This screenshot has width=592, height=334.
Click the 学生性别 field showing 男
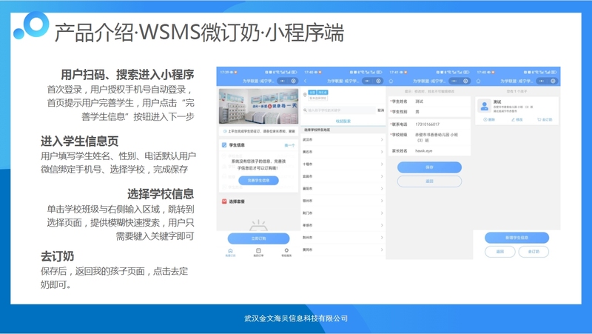pyautogui.click(x=429, y=112)
